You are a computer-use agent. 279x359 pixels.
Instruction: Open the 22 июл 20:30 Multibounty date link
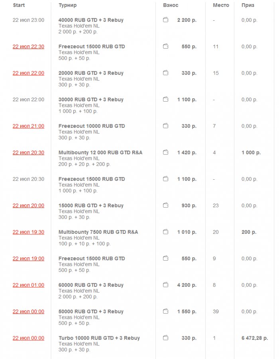(28, 153)
